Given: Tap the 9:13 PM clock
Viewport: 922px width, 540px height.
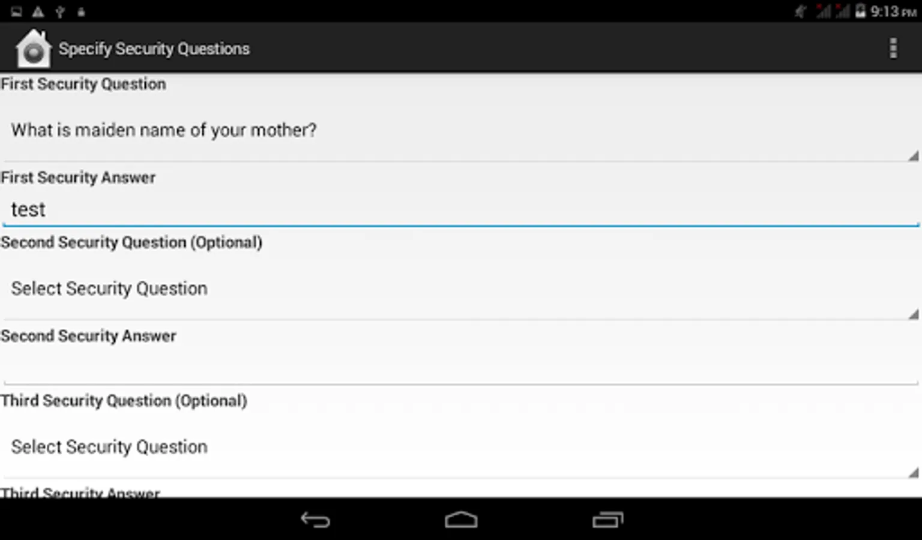Looking at the screenshot, I should tap(893, 11).
